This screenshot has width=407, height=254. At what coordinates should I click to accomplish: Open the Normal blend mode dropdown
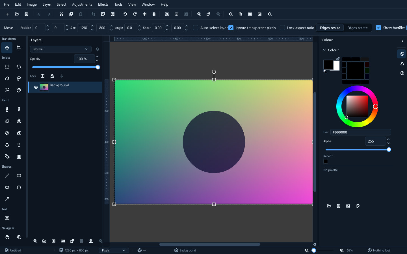click(61, 49)
